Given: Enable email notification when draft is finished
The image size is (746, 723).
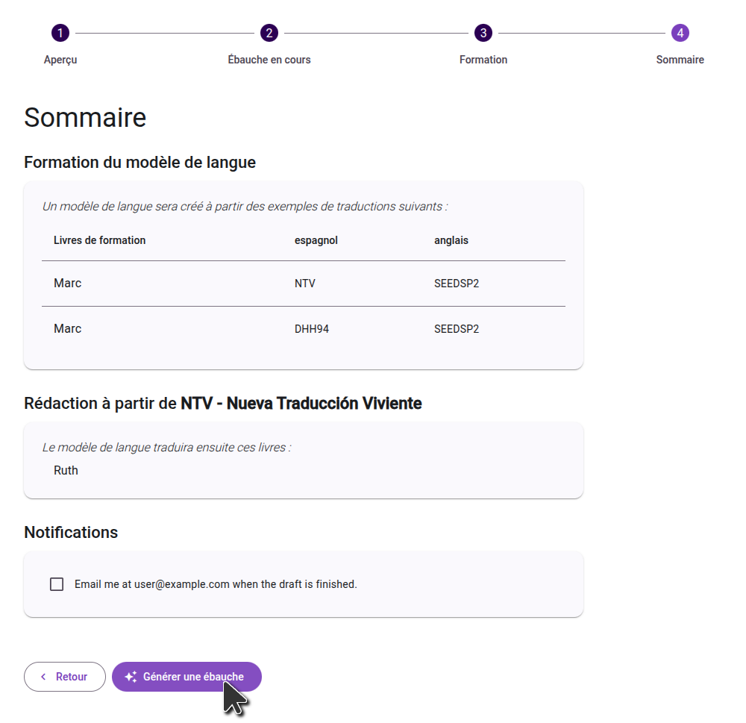Looking at the screenshot, I should click(x=57, y=584).
